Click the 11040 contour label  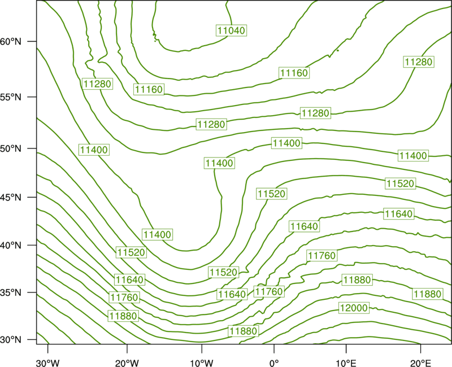(x=231, y=30)
